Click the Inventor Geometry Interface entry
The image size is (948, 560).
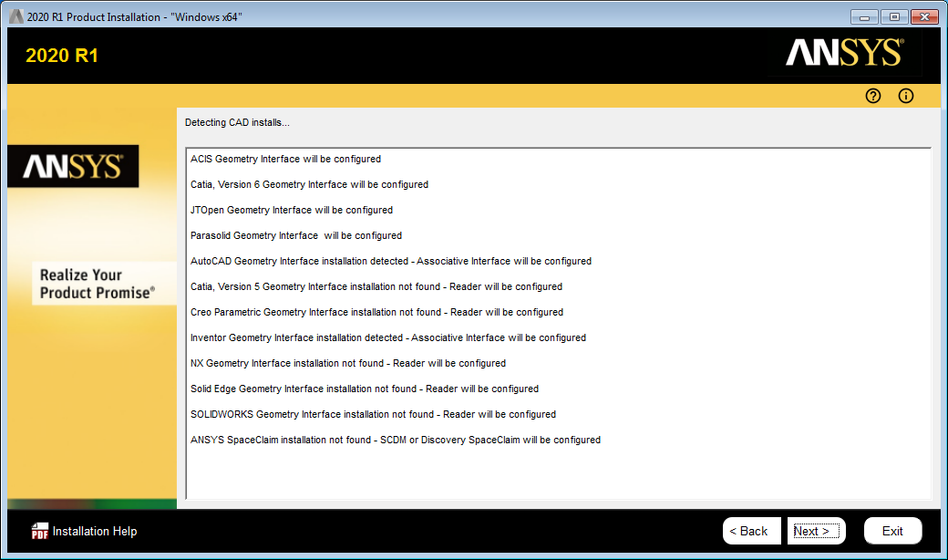387,337
